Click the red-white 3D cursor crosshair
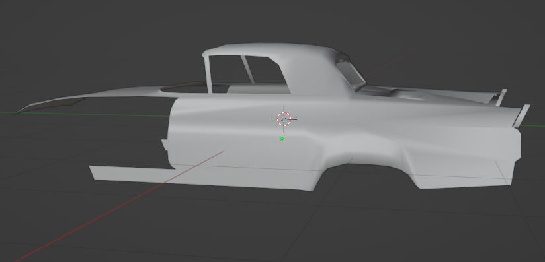545x262 pixels. pos(284,119)
